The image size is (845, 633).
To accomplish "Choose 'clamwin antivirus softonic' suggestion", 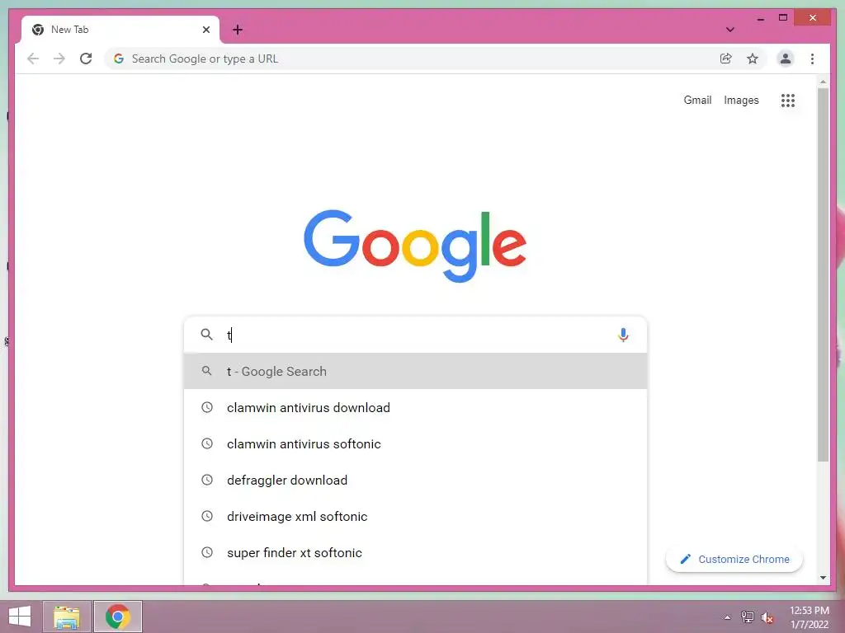I will click(416, 443).
